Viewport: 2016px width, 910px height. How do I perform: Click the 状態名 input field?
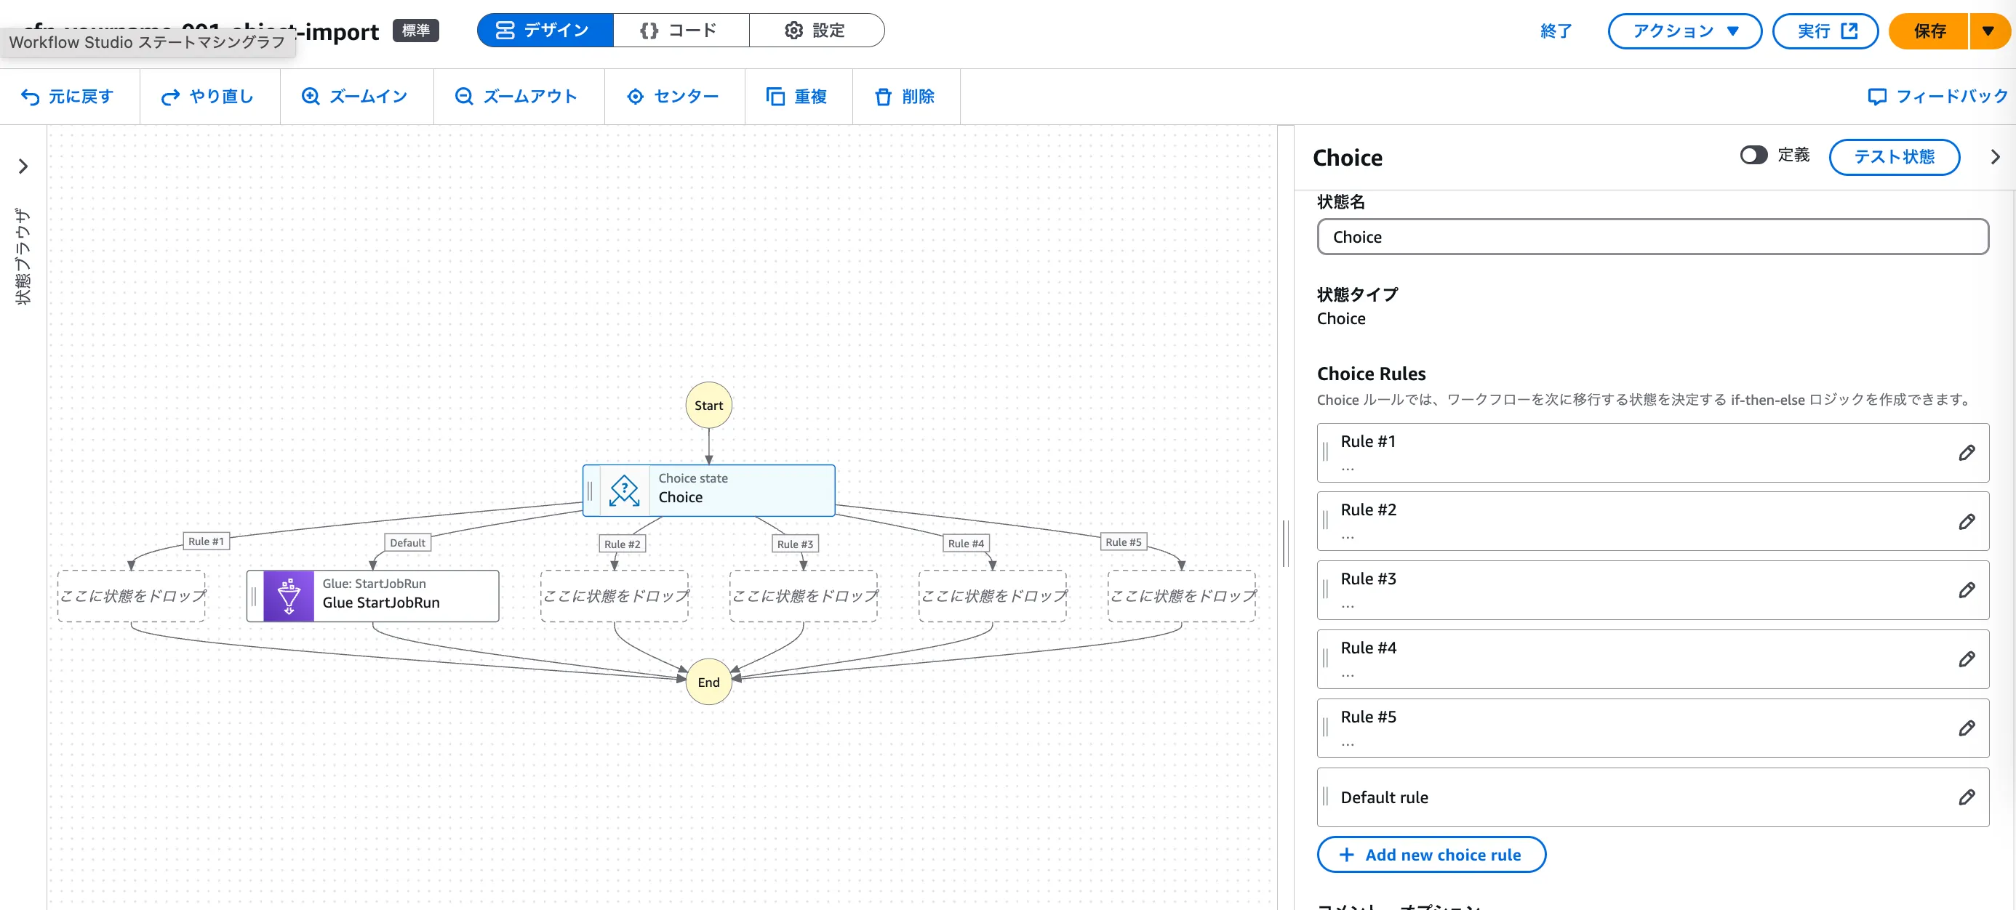pyautogui.click(x=1652, y=237)
